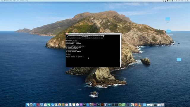This screenshot has height=107, width=190.
Task: Open the purple Podcasts app in dock
Action: coord(81,105)
